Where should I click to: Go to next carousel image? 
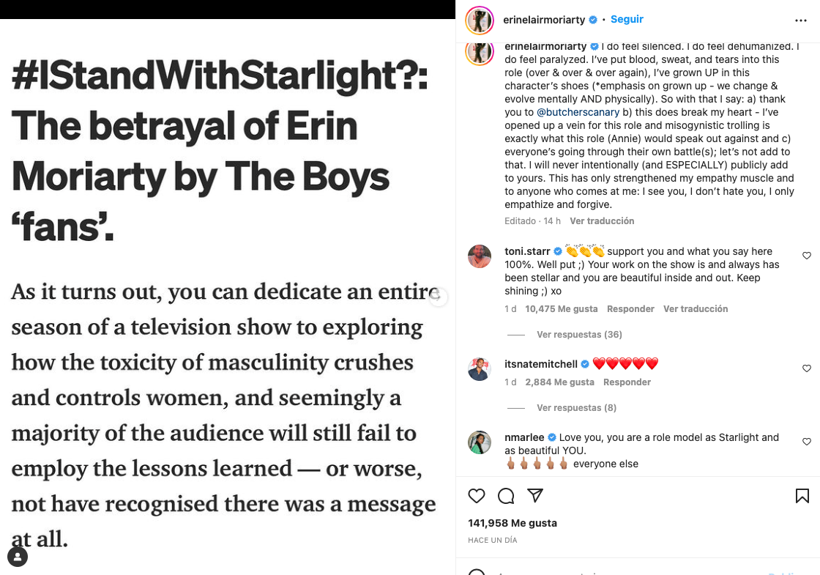[438, 297]
